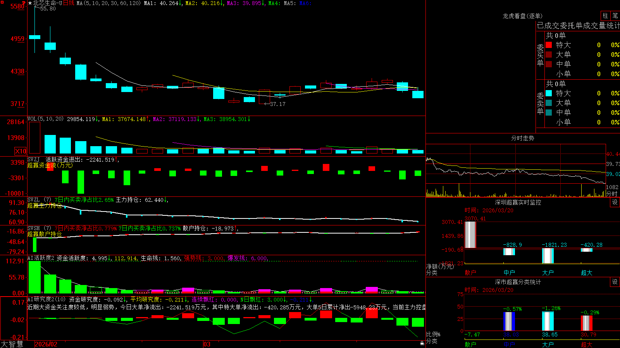Open VOL(5,10,20) indicator parameters
Image resolution: width=620 pixels, height=348 pixels.
coord(45,119)
